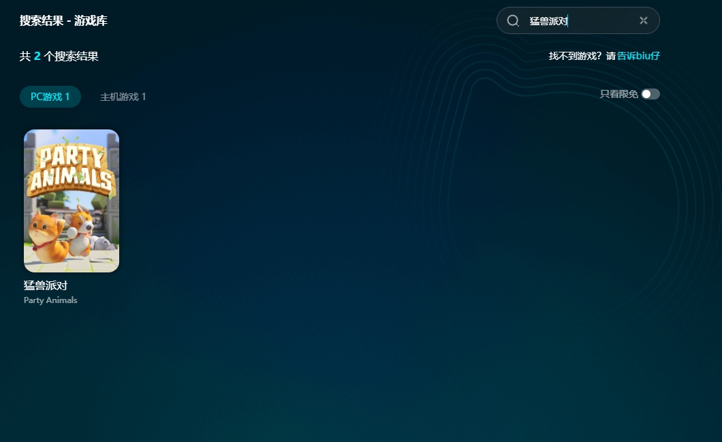The width and height of the screenshot is (722, 442).
Task: Open the 告诉biu仔 link
Action: (638, 56)
